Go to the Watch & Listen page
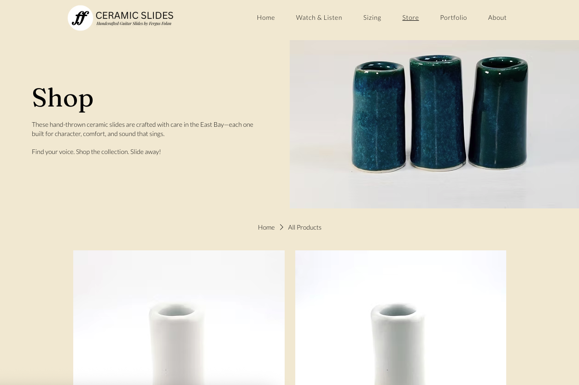This screenshot has height=385, width=579. [319, 18]
